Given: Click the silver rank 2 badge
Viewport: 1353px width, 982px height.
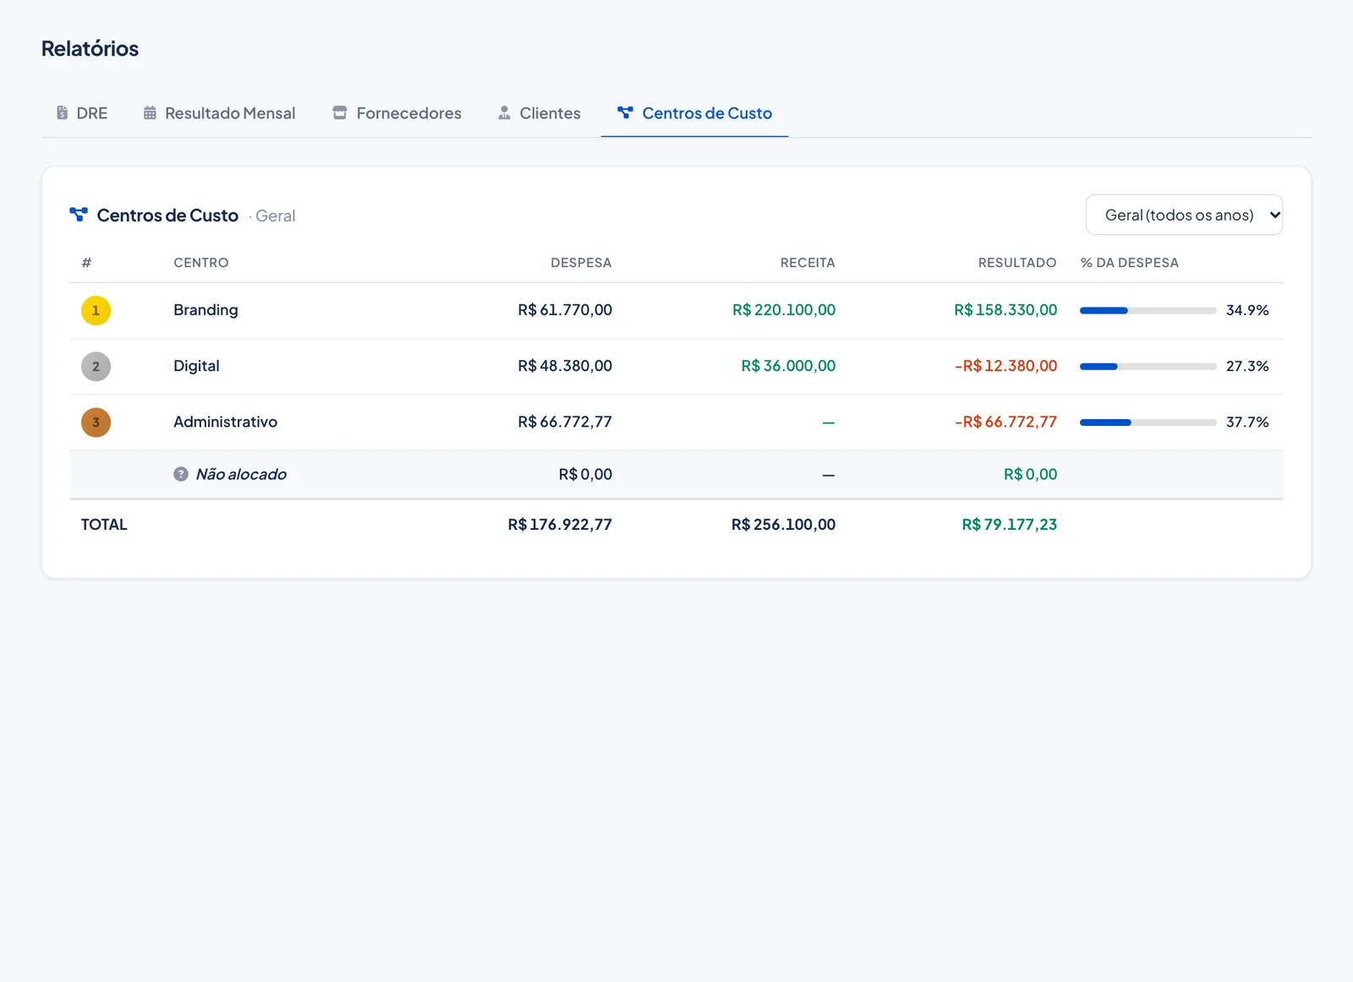Looking at the screenshot, I should (x=96, y=366).
